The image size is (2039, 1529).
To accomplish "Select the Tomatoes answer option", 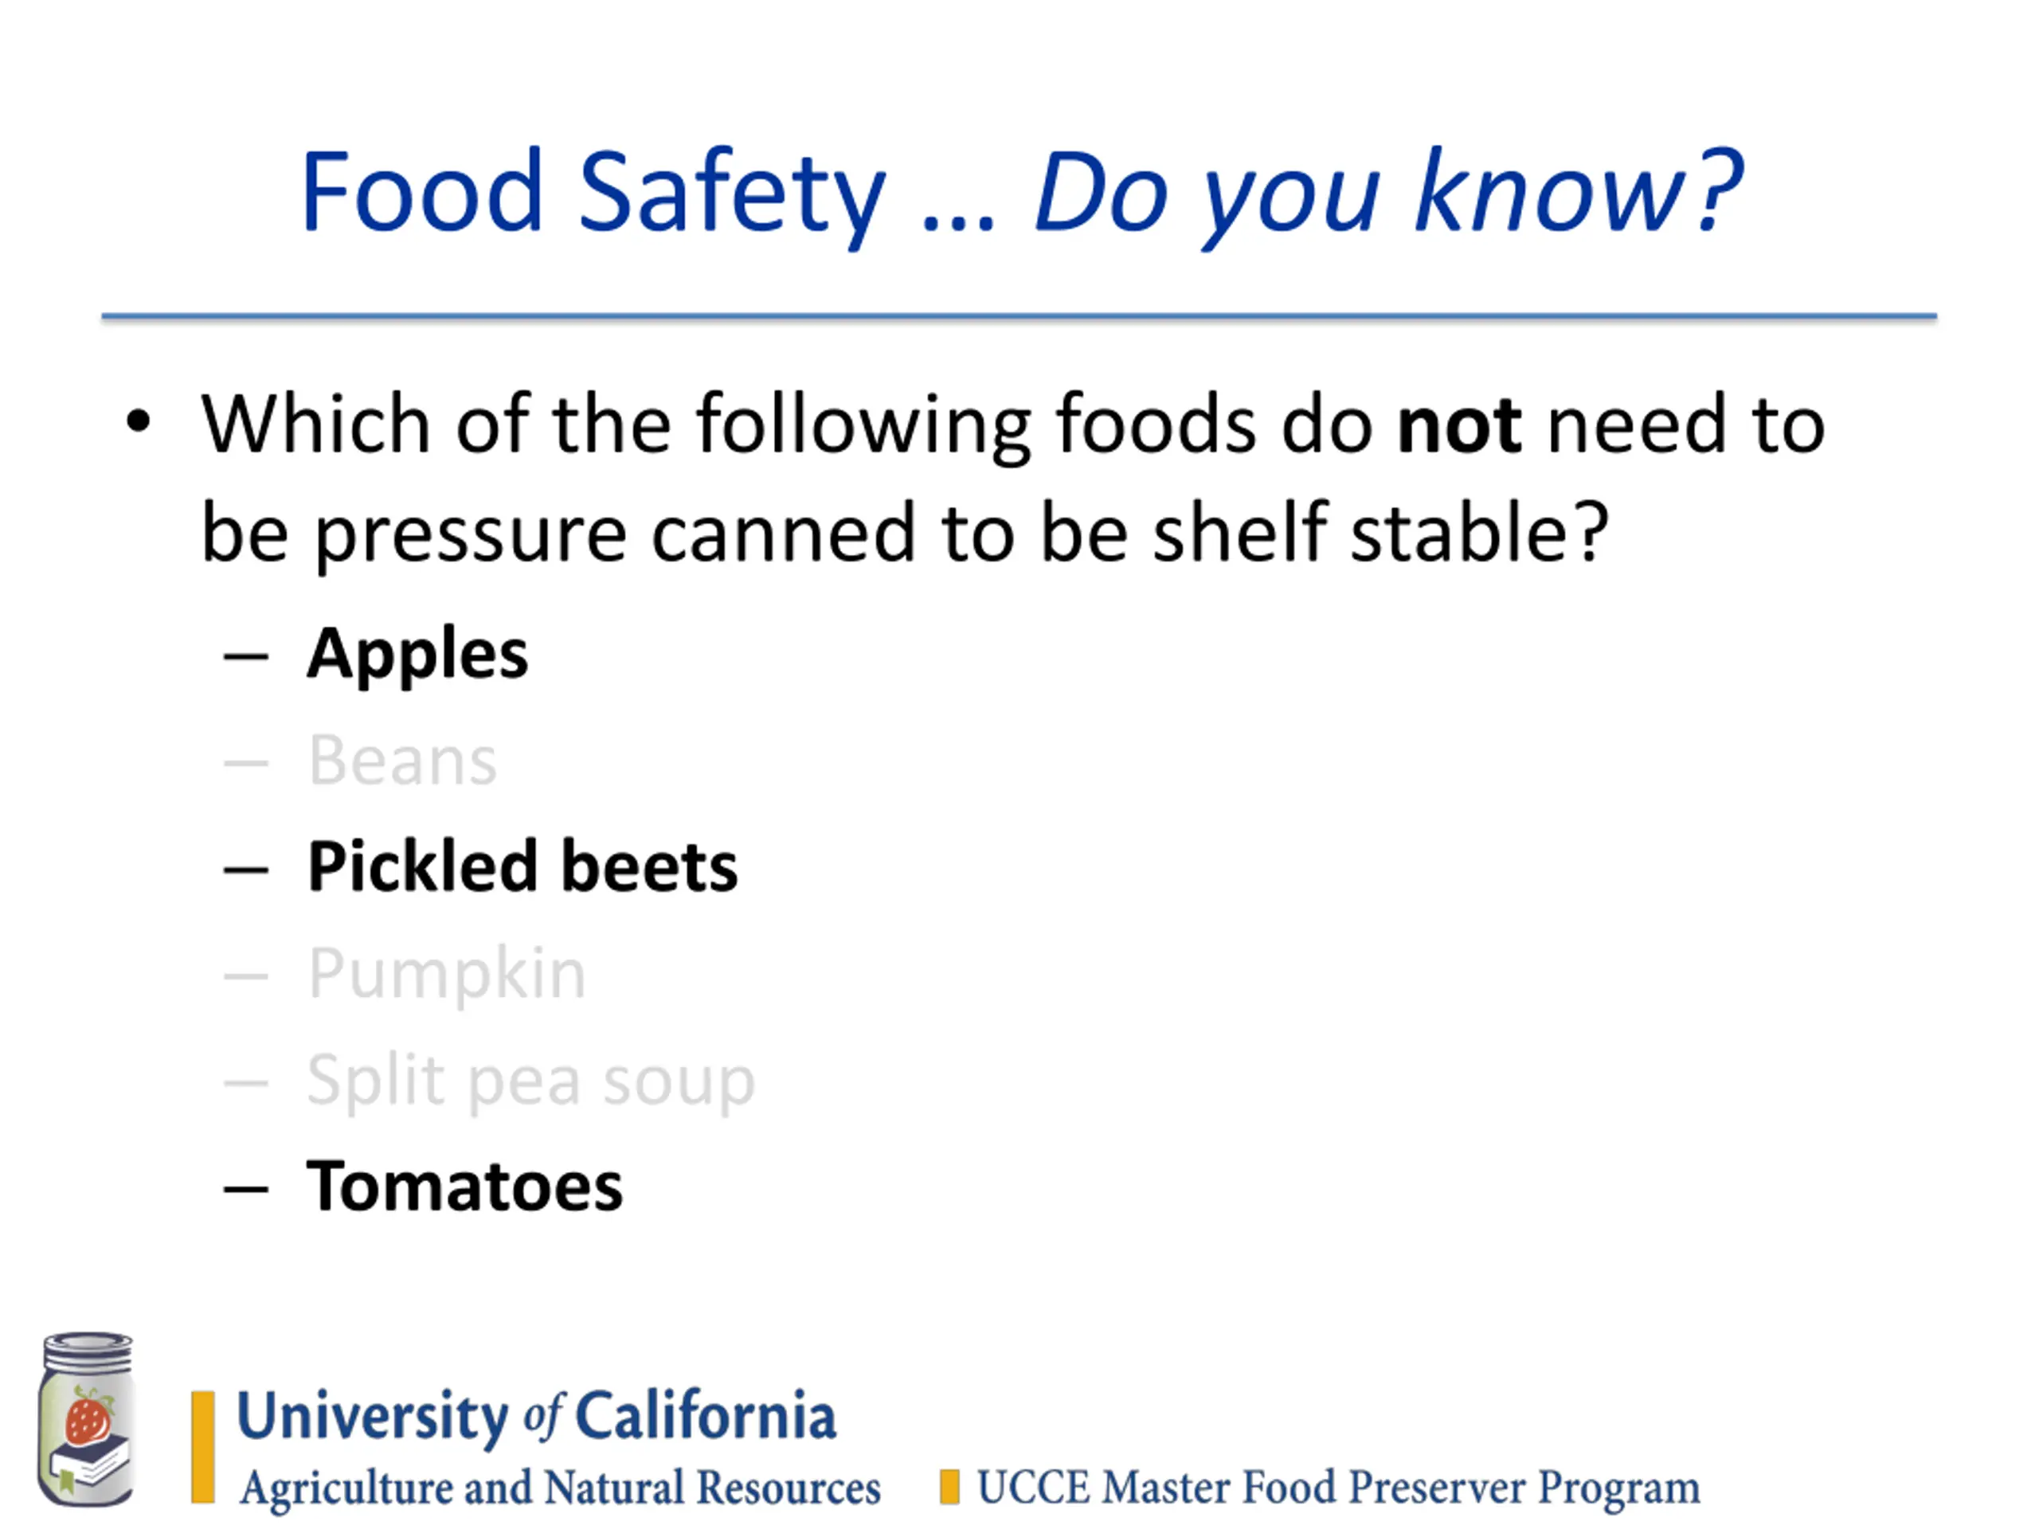I will [465, 1187].
